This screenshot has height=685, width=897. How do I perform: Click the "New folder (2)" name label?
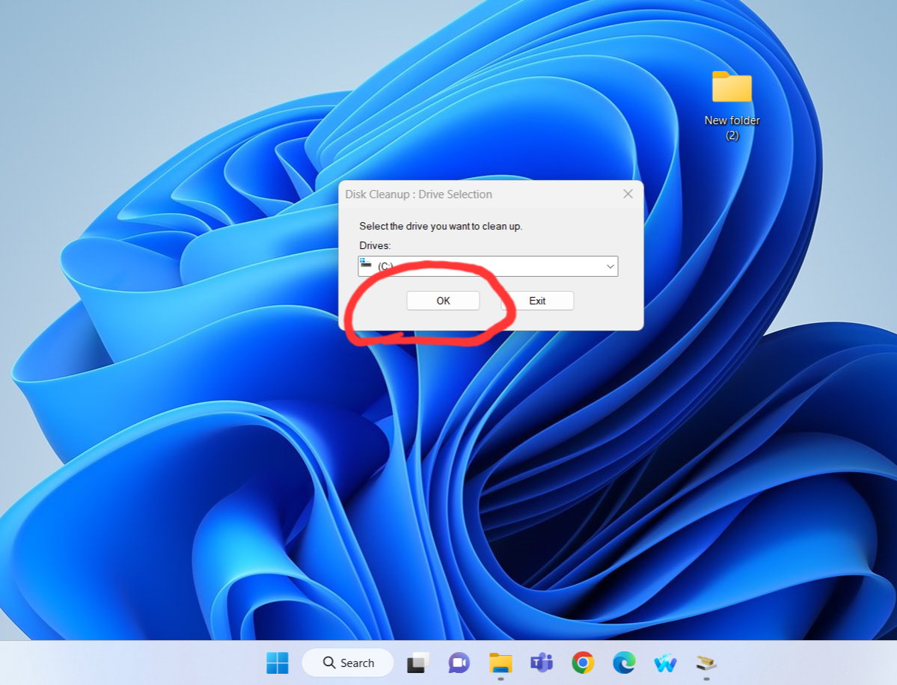(732, 127)
